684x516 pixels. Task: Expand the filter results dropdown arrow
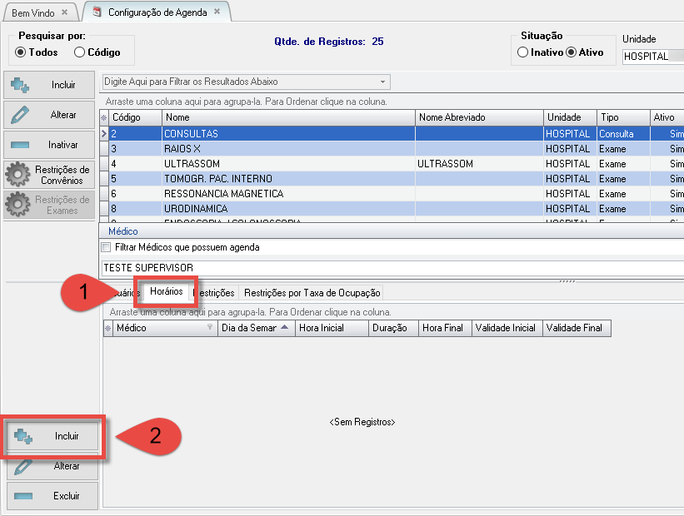(382, 82)
